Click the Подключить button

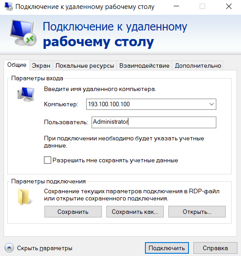[167, 248]
